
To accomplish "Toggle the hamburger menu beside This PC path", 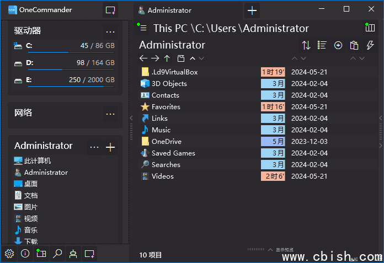I will point(143,28).
